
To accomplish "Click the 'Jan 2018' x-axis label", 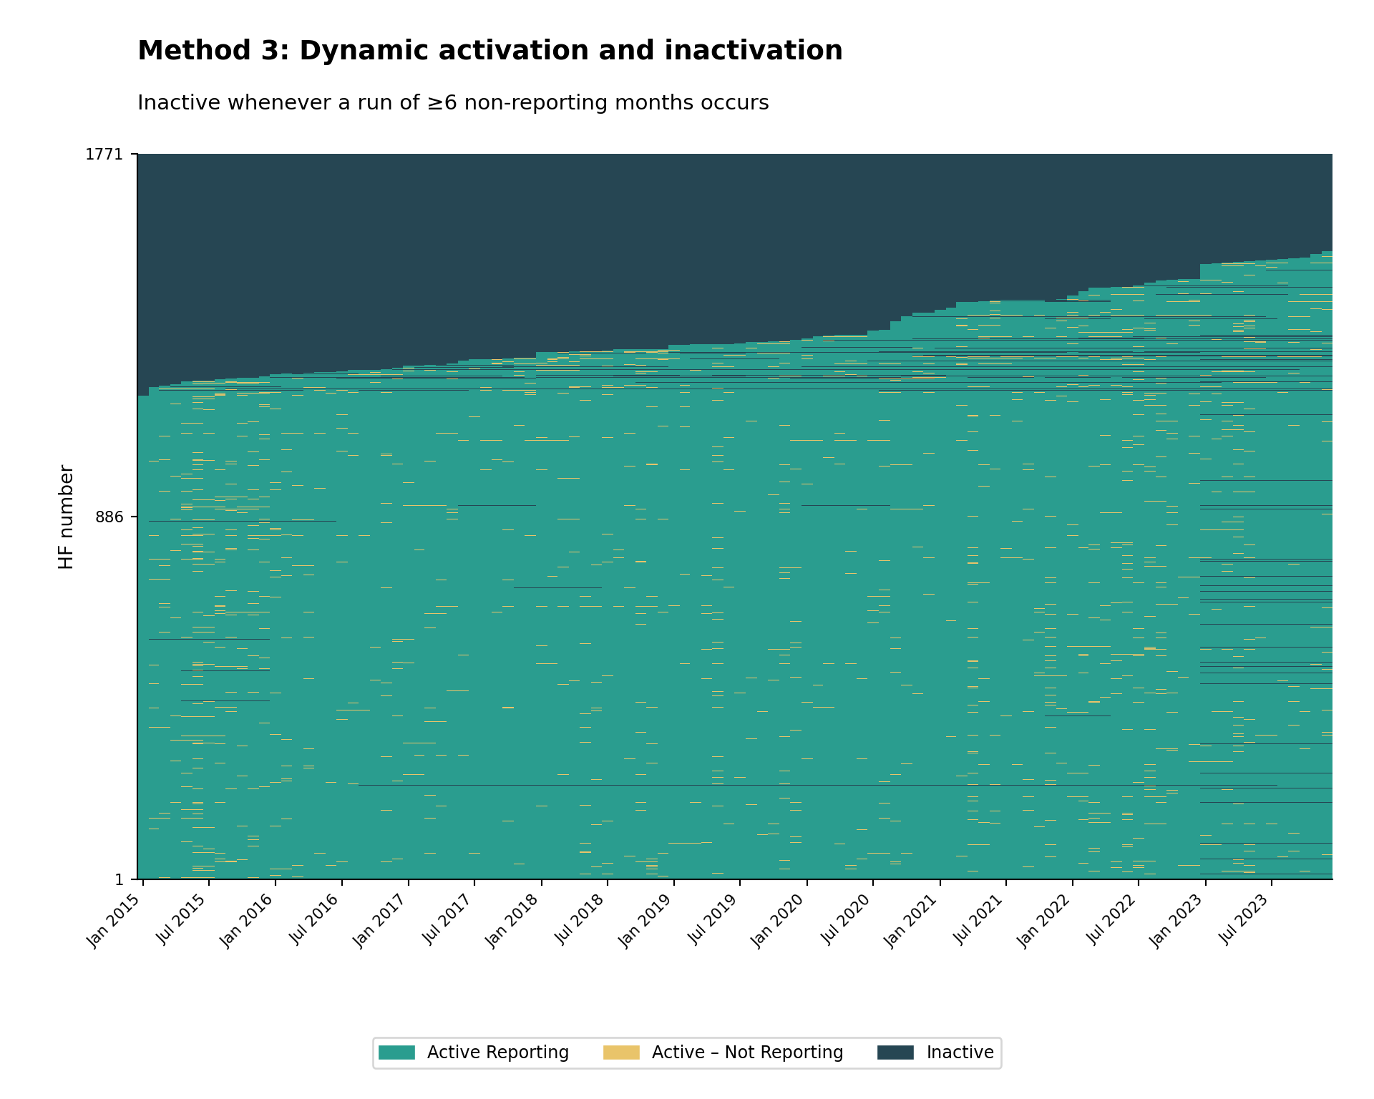I will point(515,921).
